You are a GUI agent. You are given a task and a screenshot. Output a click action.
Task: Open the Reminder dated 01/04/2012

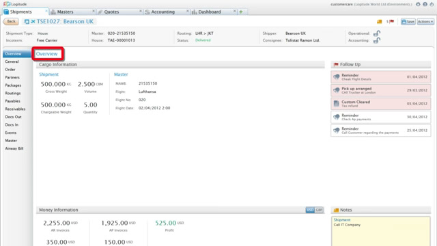[381, 77]
